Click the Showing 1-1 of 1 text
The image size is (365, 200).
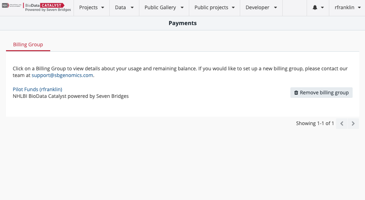point(315,123)
